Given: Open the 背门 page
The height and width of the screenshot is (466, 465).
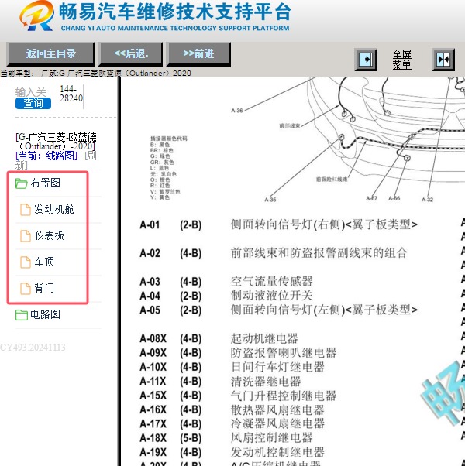Looking at the screenshot, I should (x=44, y=288).
